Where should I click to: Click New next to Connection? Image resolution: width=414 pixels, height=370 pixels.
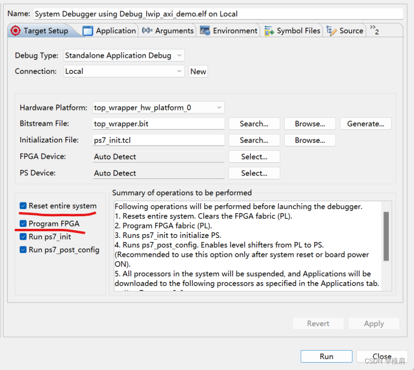pyautogui.click(x=198, y=71)
